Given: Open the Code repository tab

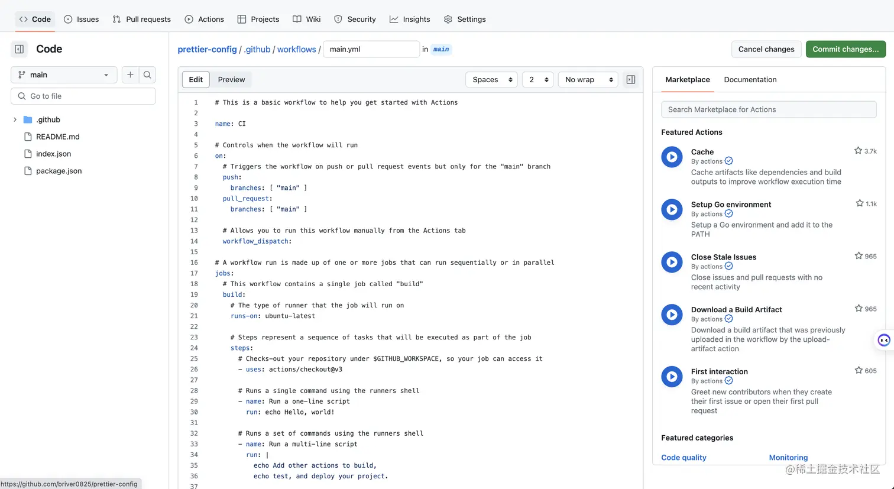Looking at the screenshot, I should point(35,19).
